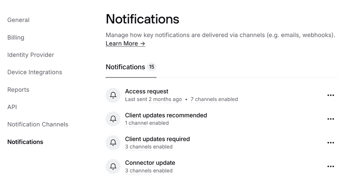
Task: Follow the Learn More link
Action: click(125, 43)
